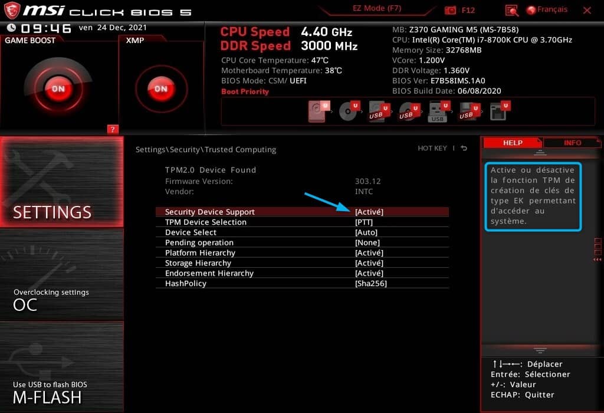The height and width of the screenshot is (413, 604).
Task: Switch to the HELP tab
Action: [x=513, y=143]
